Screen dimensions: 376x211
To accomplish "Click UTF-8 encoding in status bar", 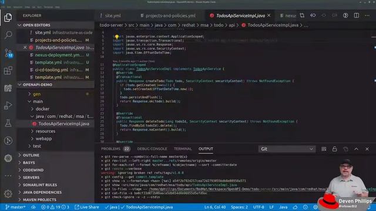I will [258, 207].
